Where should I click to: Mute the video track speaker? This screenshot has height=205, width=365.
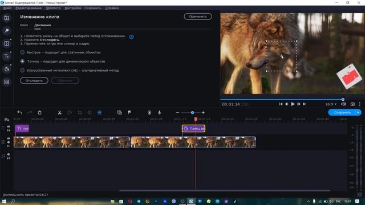coord(9,142)
